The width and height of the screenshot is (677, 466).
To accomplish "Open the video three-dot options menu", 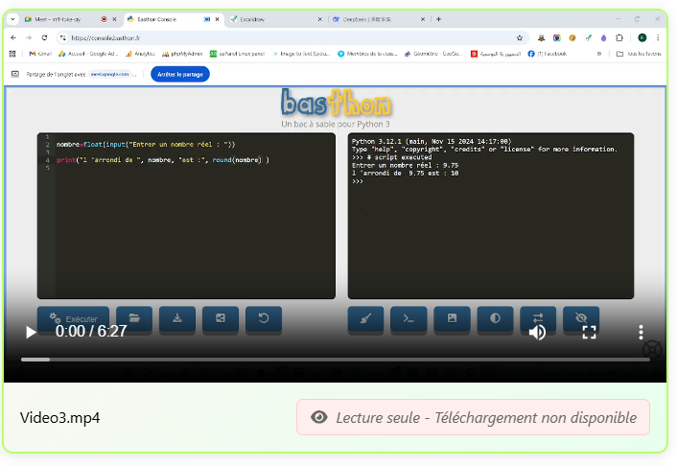I will [641, 332].
